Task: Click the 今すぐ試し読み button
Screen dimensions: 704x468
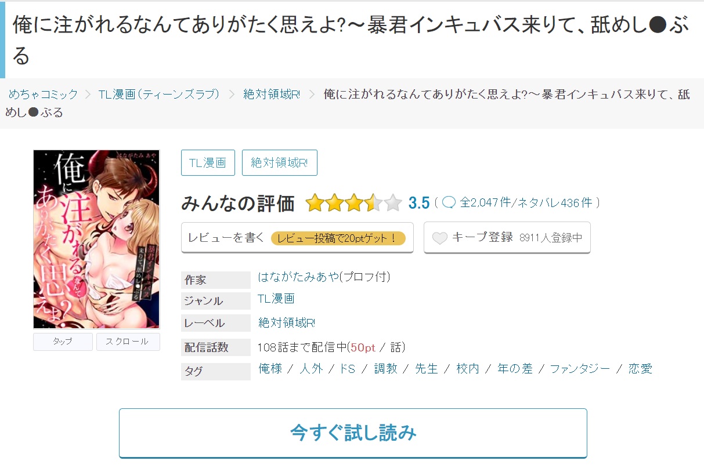Action: coord(353,433)
